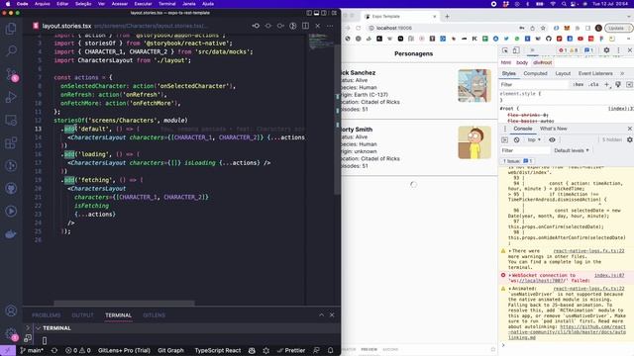Toggle the console sidebar
The height and width of the screenshot is (356, 634).
pos(504,139)
